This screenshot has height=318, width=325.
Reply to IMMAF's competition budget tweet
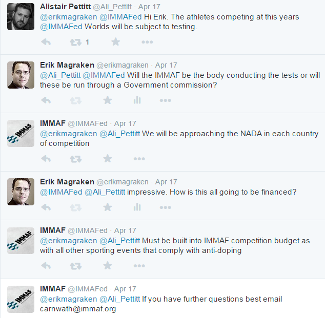[46, 266]
